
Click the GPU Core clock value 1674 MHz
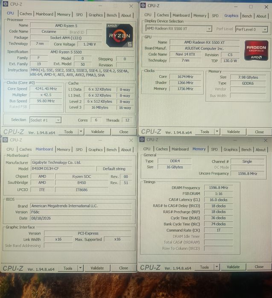[x=185, y=77]
